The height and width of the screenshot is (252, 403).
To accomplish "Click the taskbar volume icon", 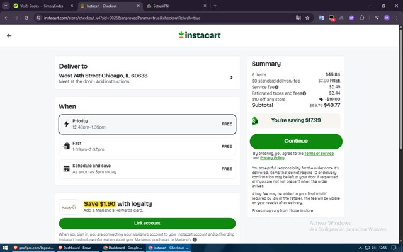I will pyautogui.click(x=373, y=248).
